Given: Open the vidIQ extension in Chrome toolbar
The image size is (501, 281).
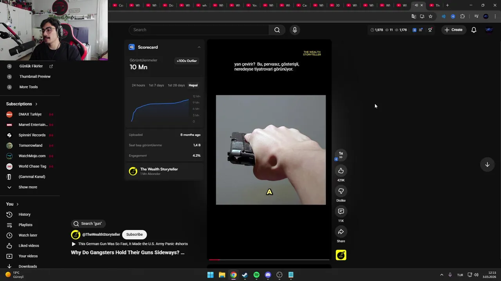Looking at the screenshot, I should tap(453, 16).
